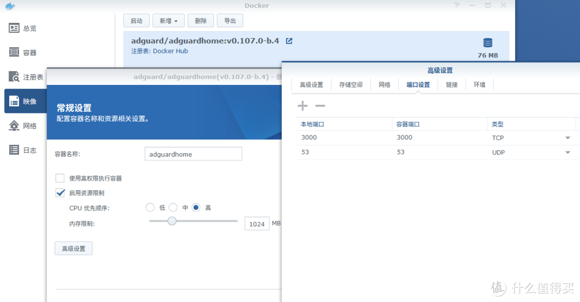The image size is (580, 302).
Task: Open the 新增 dropdown button
Action: pyautogui.click(x=168, y=21)
